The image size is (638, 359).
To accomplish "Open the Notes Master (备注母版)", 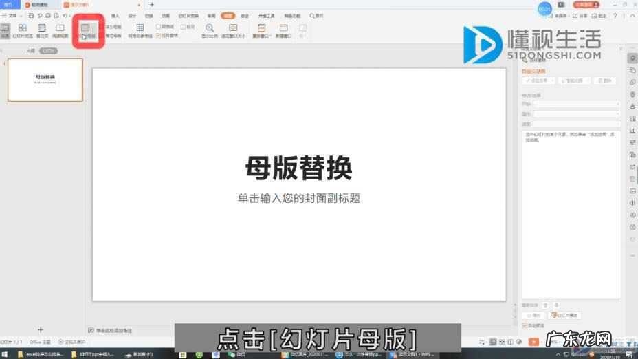I will coord(113,36).
